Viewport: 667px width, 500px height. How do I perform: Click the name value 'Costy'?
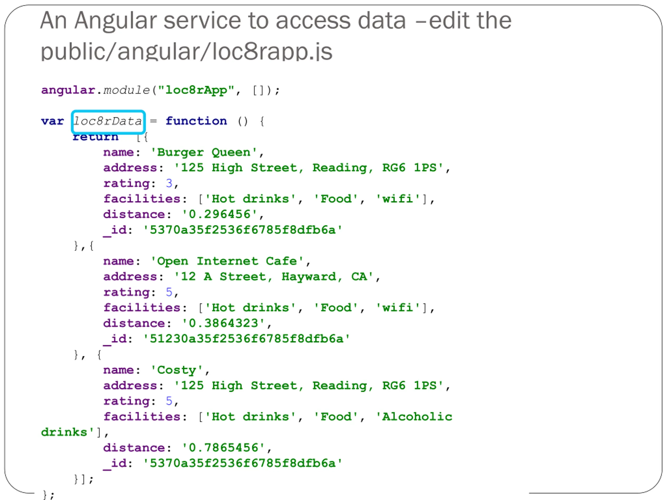[x=177, y=370]
